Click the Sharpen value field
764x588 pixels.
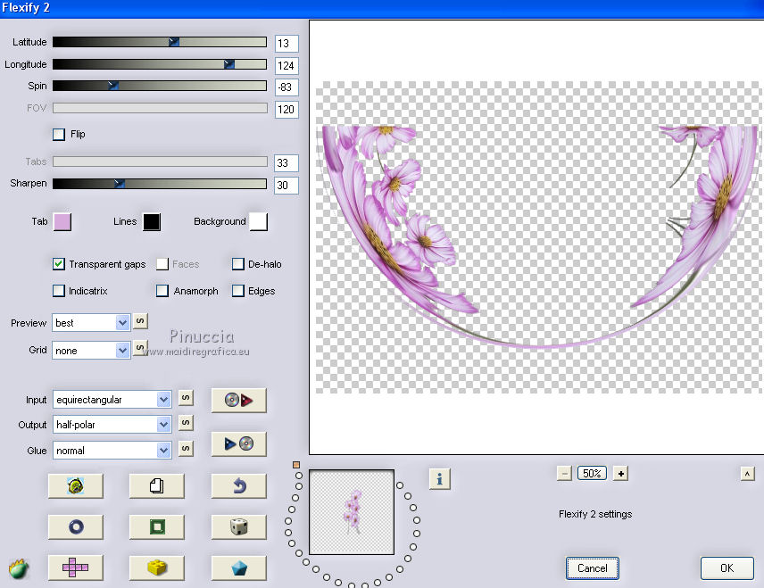click(286, 185)
